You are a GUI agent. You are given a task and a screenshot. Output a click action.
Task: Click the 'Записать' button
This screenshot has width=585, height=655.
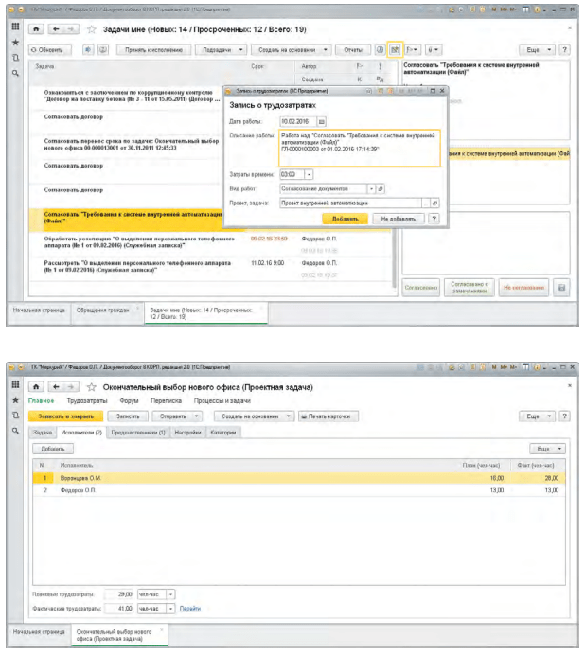point(128,416)
